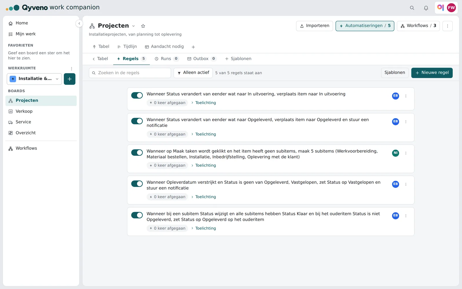The image size is (462, 289).
Task: Open the Projecten title dropdown chevron
Action: (133, 26)
